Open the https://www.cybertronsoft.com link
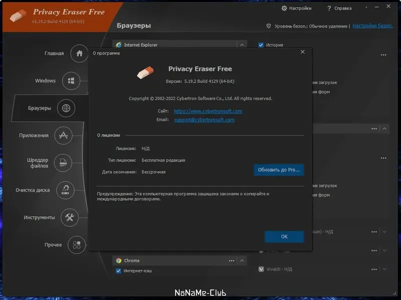The width and height of the screenshot is (401, 300). tap(208, 111)
